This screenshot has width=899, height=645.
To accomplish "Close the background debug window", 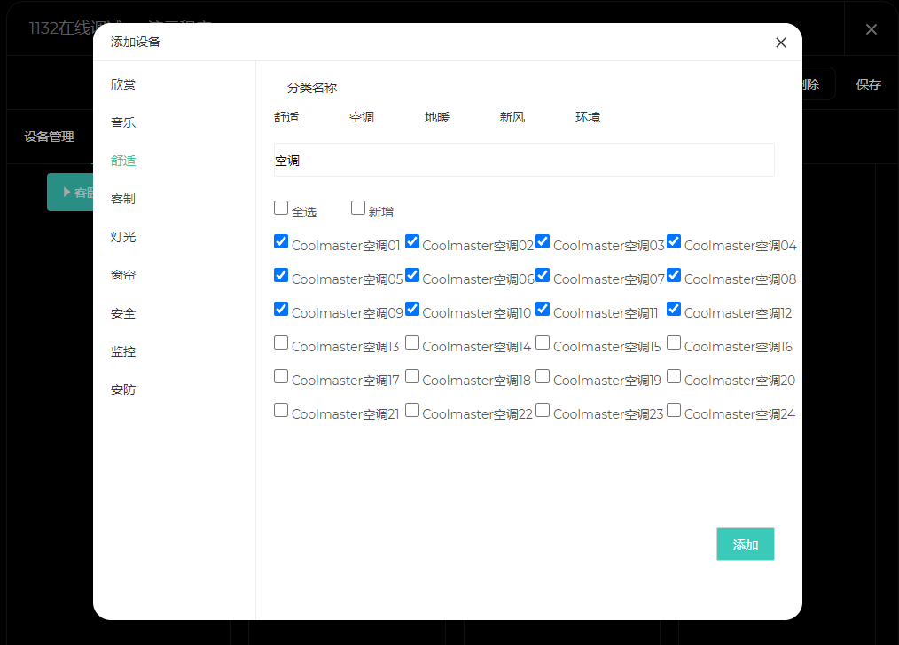I will [x=871, y=29].
